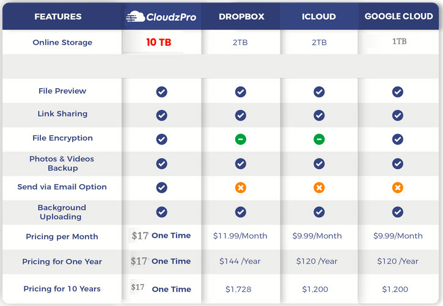Click Dropbox Photos & Videos Backup checkmark
Screen dimensions: 443x306
[x=240, y=163]
